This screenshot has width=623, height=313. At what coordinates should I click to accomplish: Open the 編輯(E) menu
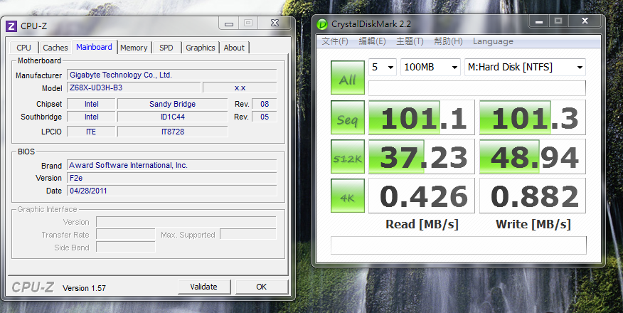click(372, 41)
